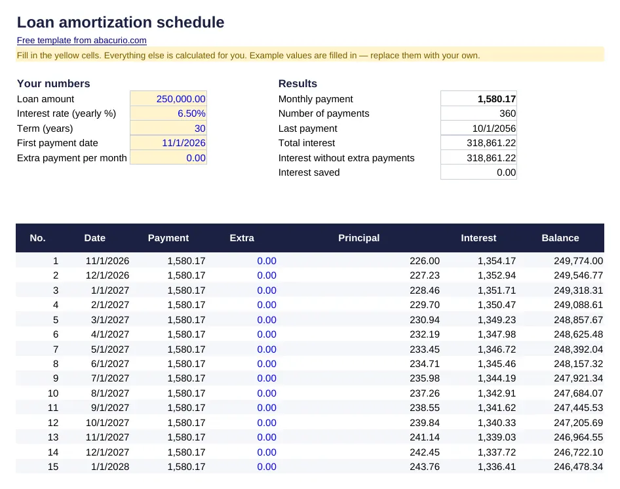Image resolution: width=620 pixels, height=489 pixels.
Task: Select interest 1,337.72
Action: tap(497, 452)
